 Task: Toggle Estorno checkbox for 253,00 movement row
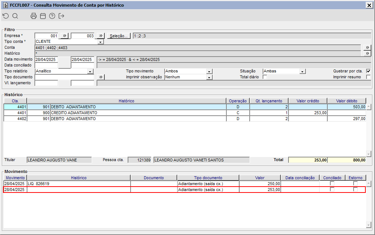coord(355,189)
